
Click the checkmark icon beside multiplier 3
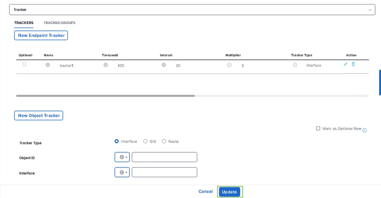pyautogui.click(x=229, y=65)
